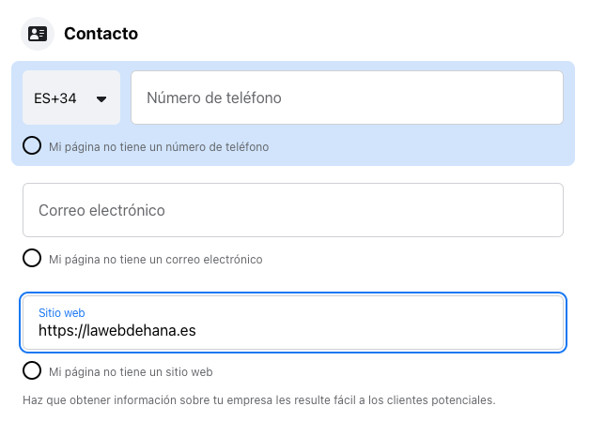The width and height of the screenshot is (590, 436).
Task: Click label 'Mi página no tiene un sitio web'
Action: point(131,372)
